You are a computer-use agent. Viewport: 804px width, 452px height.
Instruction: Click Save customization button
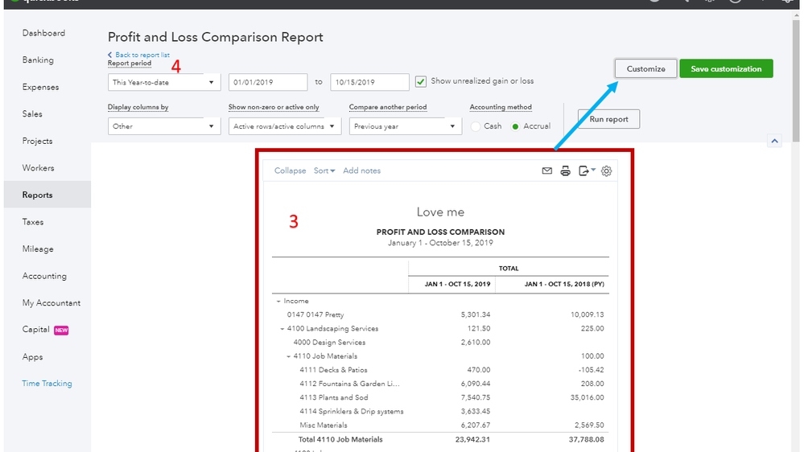coord(726,68)
